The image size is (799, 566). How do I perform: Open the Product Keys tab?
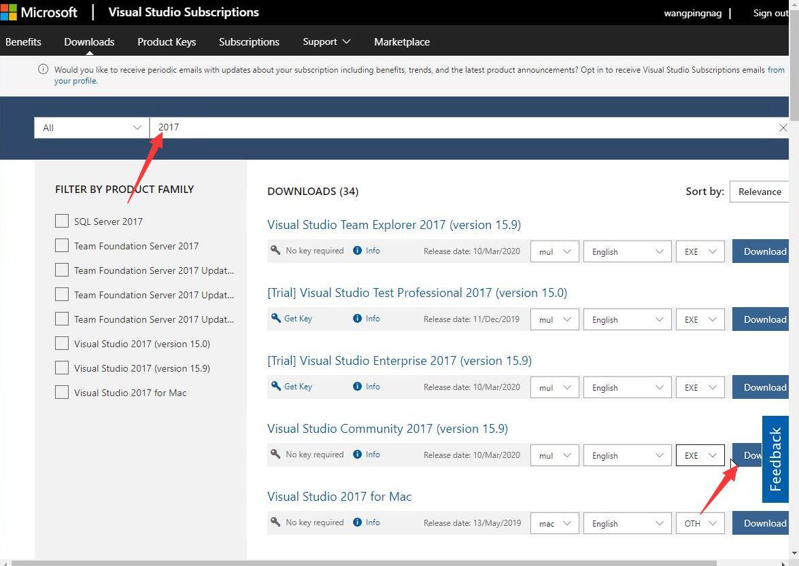pyautogui.click(x=167, y=41)
